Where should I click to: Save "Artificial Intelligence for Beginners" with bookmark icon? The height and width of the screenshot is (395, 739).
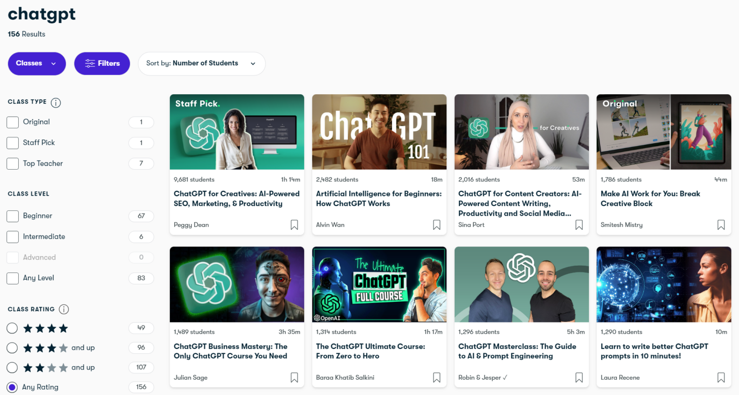pyautogui.click(x=436, y=224)
